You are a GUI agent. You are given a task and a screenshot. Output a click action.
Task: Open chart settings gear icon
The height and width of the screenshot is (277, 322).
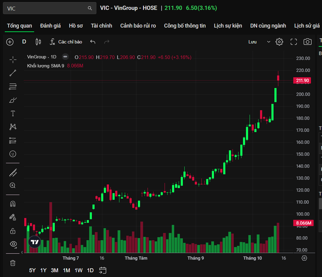[279, 42]
